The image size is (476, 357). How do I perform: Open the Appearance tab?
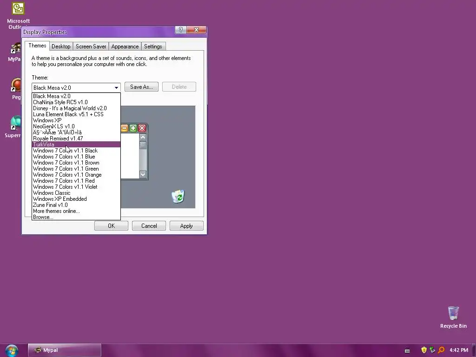point(125,46)
